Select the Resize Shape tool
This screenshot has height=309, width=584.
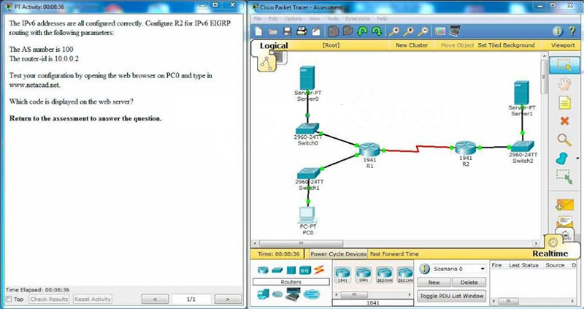click(564, 177)
